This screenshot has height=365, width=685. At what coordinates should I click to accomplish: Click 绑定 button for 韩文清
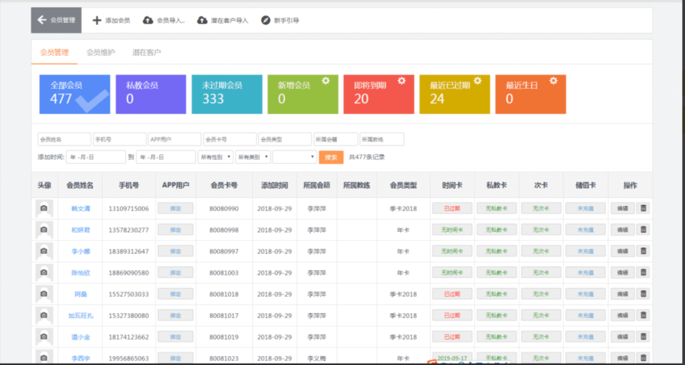coord(175,208)
